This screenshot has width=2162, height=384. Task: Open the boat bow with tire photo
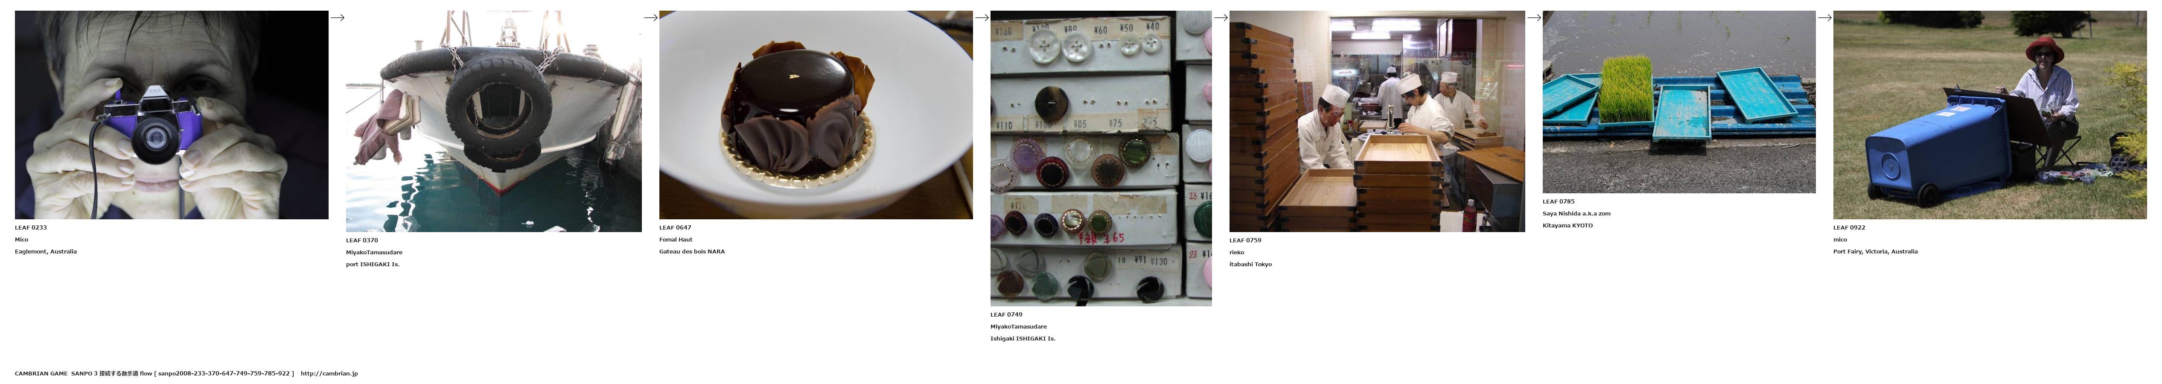click(x=493, y=122)
